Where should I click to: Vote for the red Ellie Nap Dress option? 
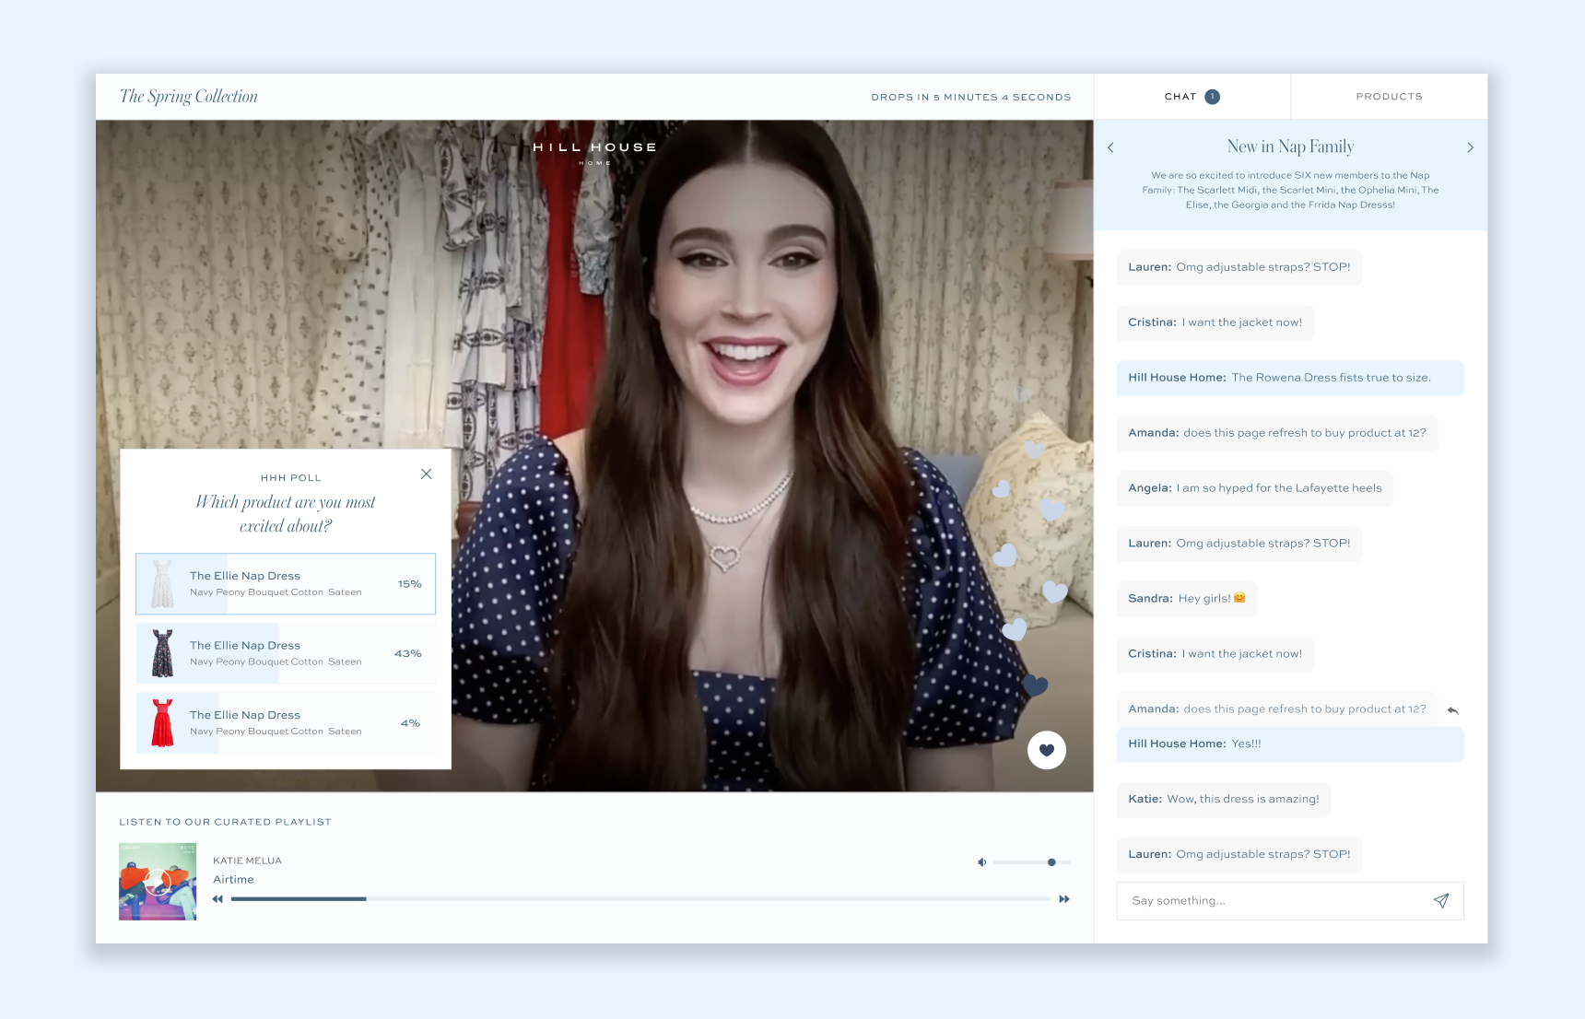pos(286,723)
